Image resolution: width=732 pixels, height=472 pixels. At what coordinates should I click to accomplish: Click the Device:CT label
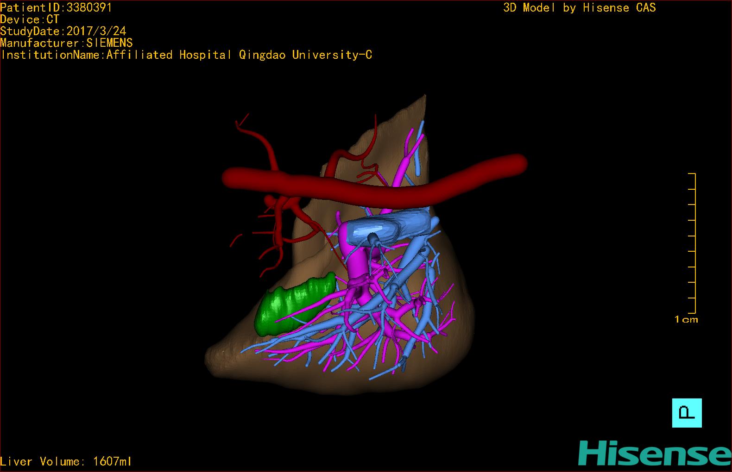pyautogui.click(x=30, y=19)
